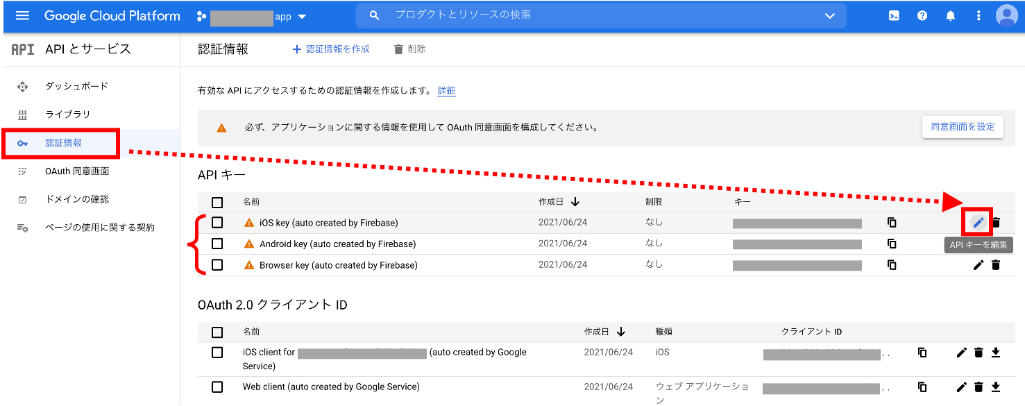Image resolution: width=1025 pixels, height=406 pixels.
Task: Click the warning icon beside Android key
Action: pos(249,244)
